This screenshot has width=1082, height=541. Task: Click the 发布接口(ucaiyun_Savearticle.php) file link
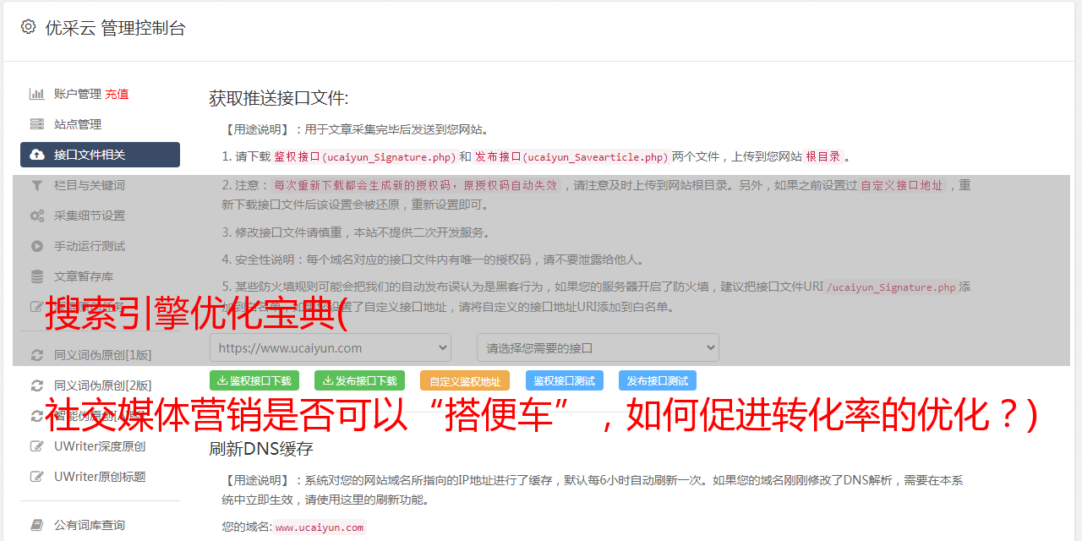point(571,156)
